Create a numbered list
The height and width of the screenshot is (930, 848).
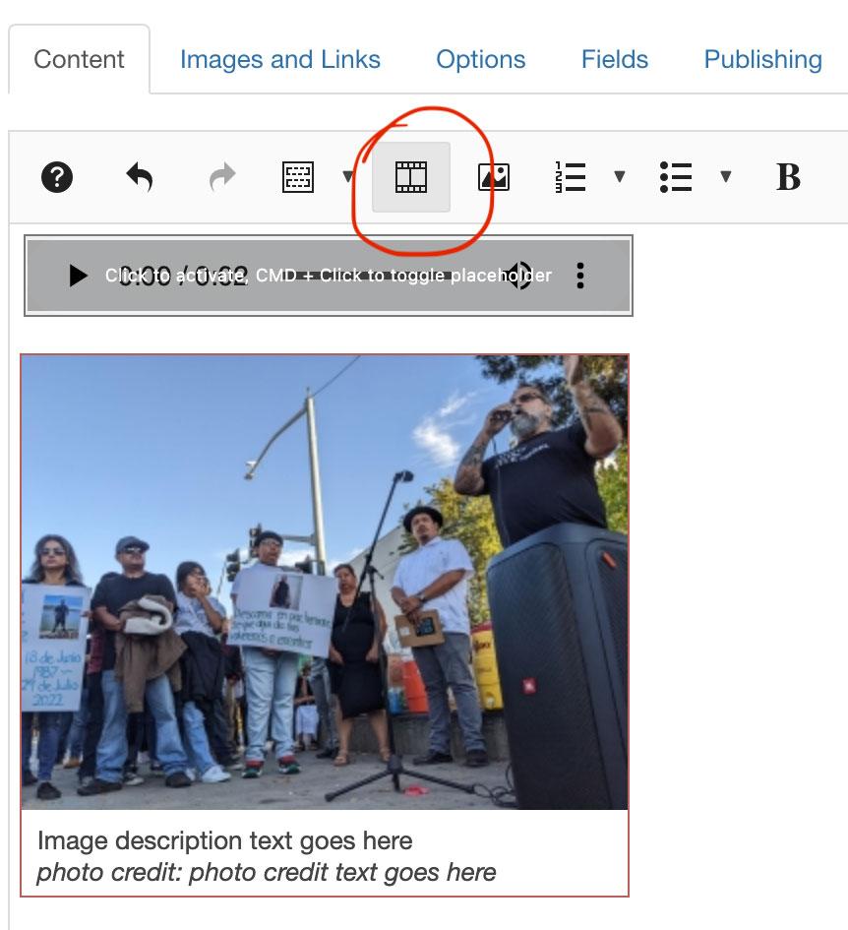569,177
